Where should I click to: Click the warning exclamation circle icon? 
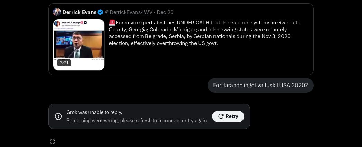pyautogui.click(x=58, y=116)
